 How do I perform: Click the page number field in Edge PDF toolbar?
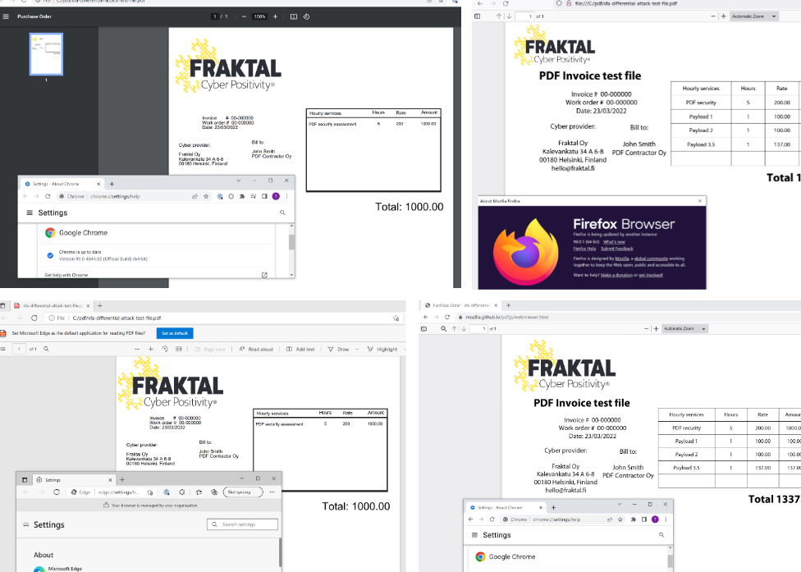[x=19, y=350]
